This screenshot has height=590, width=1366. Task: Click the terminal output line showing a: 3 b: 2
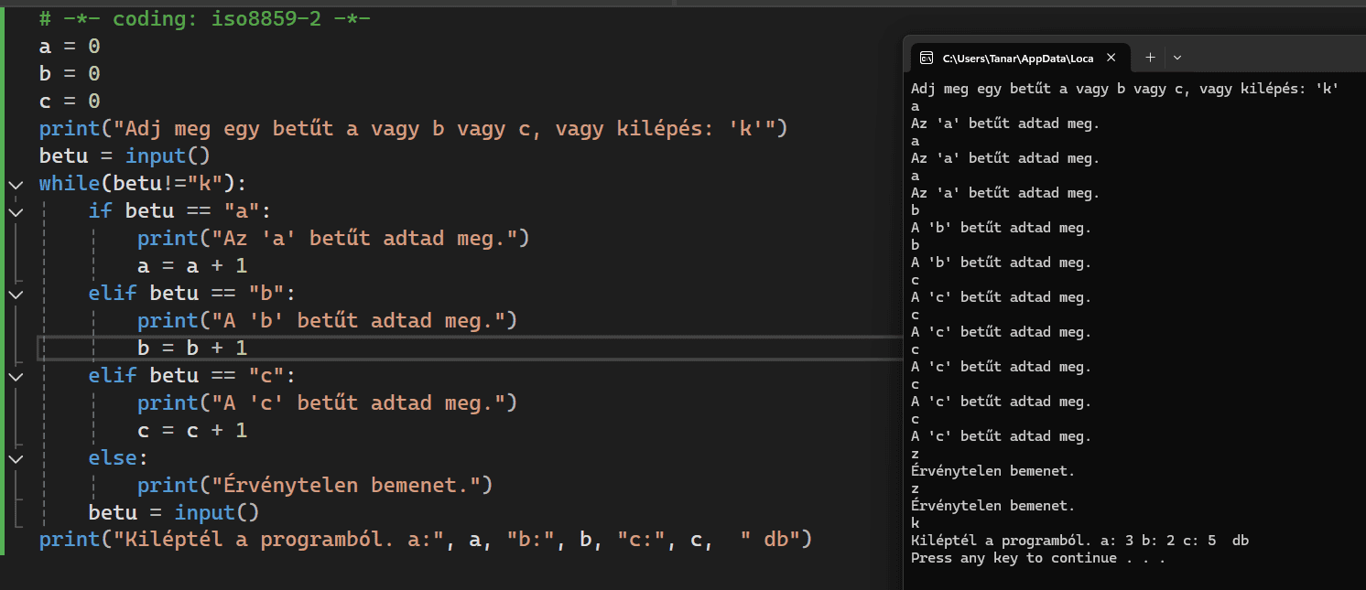[1079, 541]
